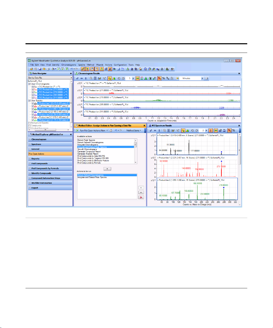The height and width of the screenshot is (328, 273).
Task: Click the Chromatogram Results undo zoom icon
Action: pyautogui.click(x=119, y=78)
